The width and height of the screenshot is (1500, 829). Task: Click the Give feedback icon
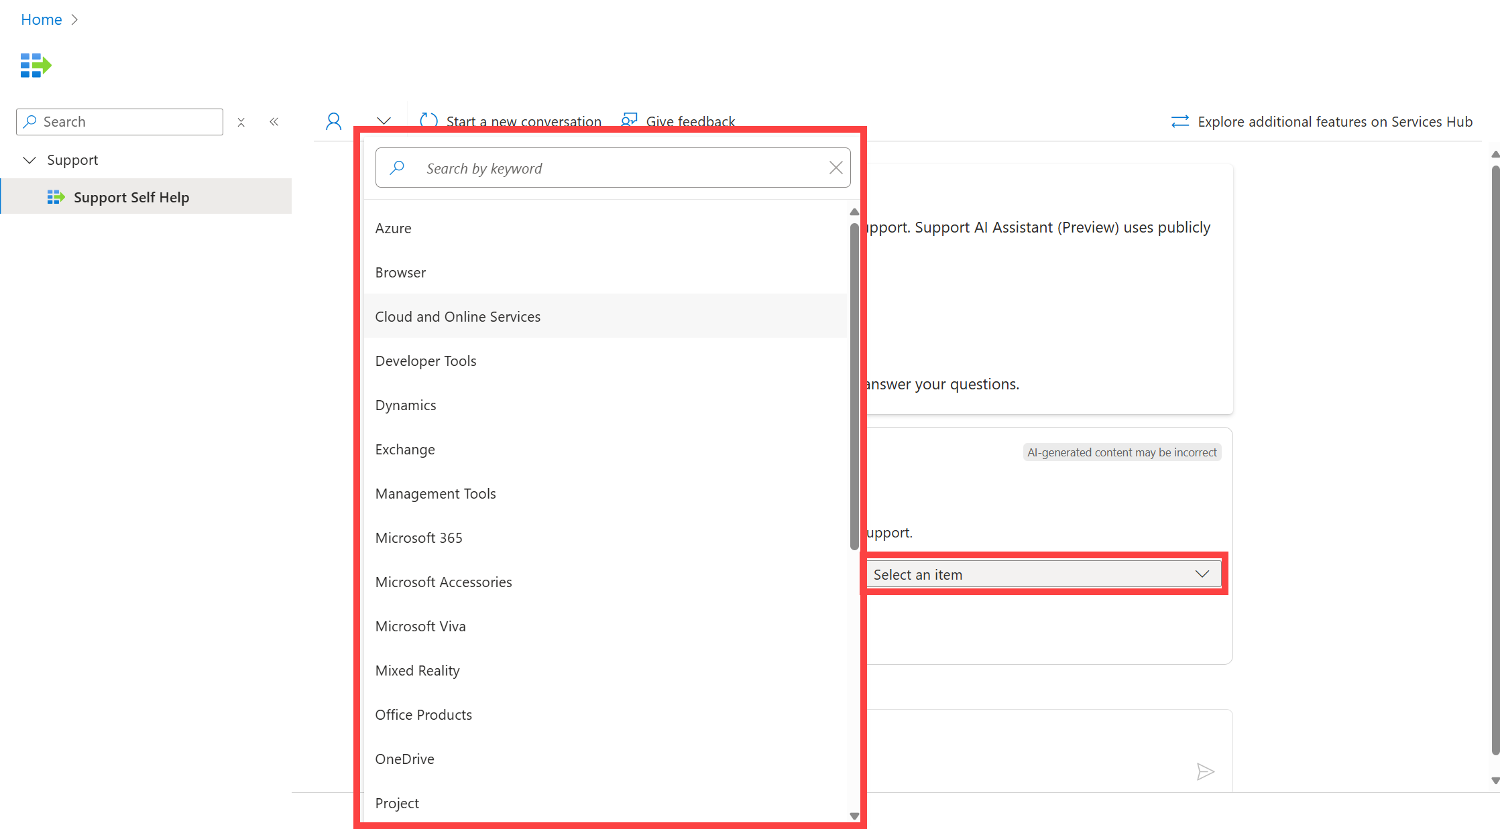(x=629, y=121)
